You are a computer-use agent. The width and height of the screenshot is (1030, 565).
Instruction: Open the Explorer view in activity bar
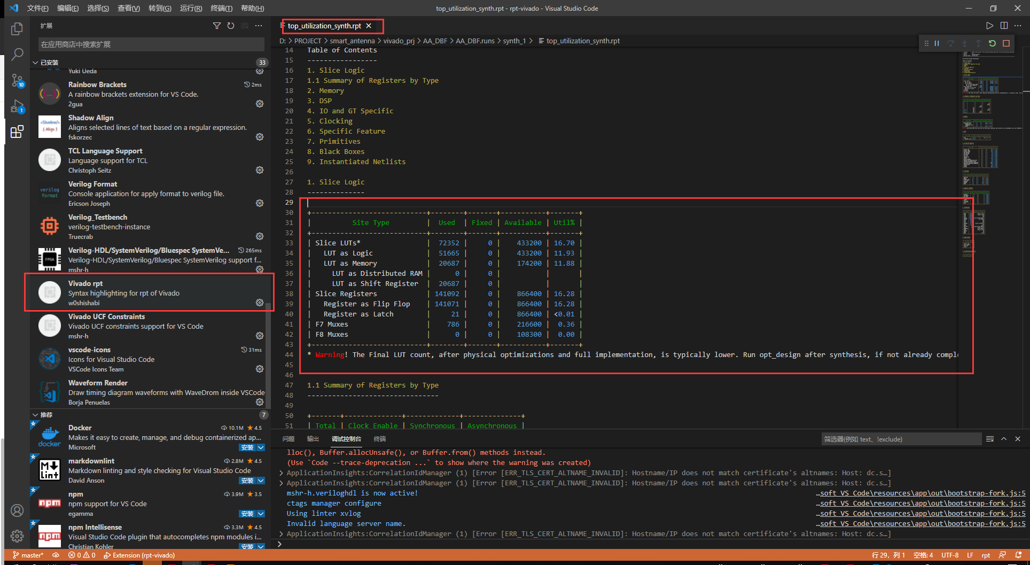pos(17,29)
